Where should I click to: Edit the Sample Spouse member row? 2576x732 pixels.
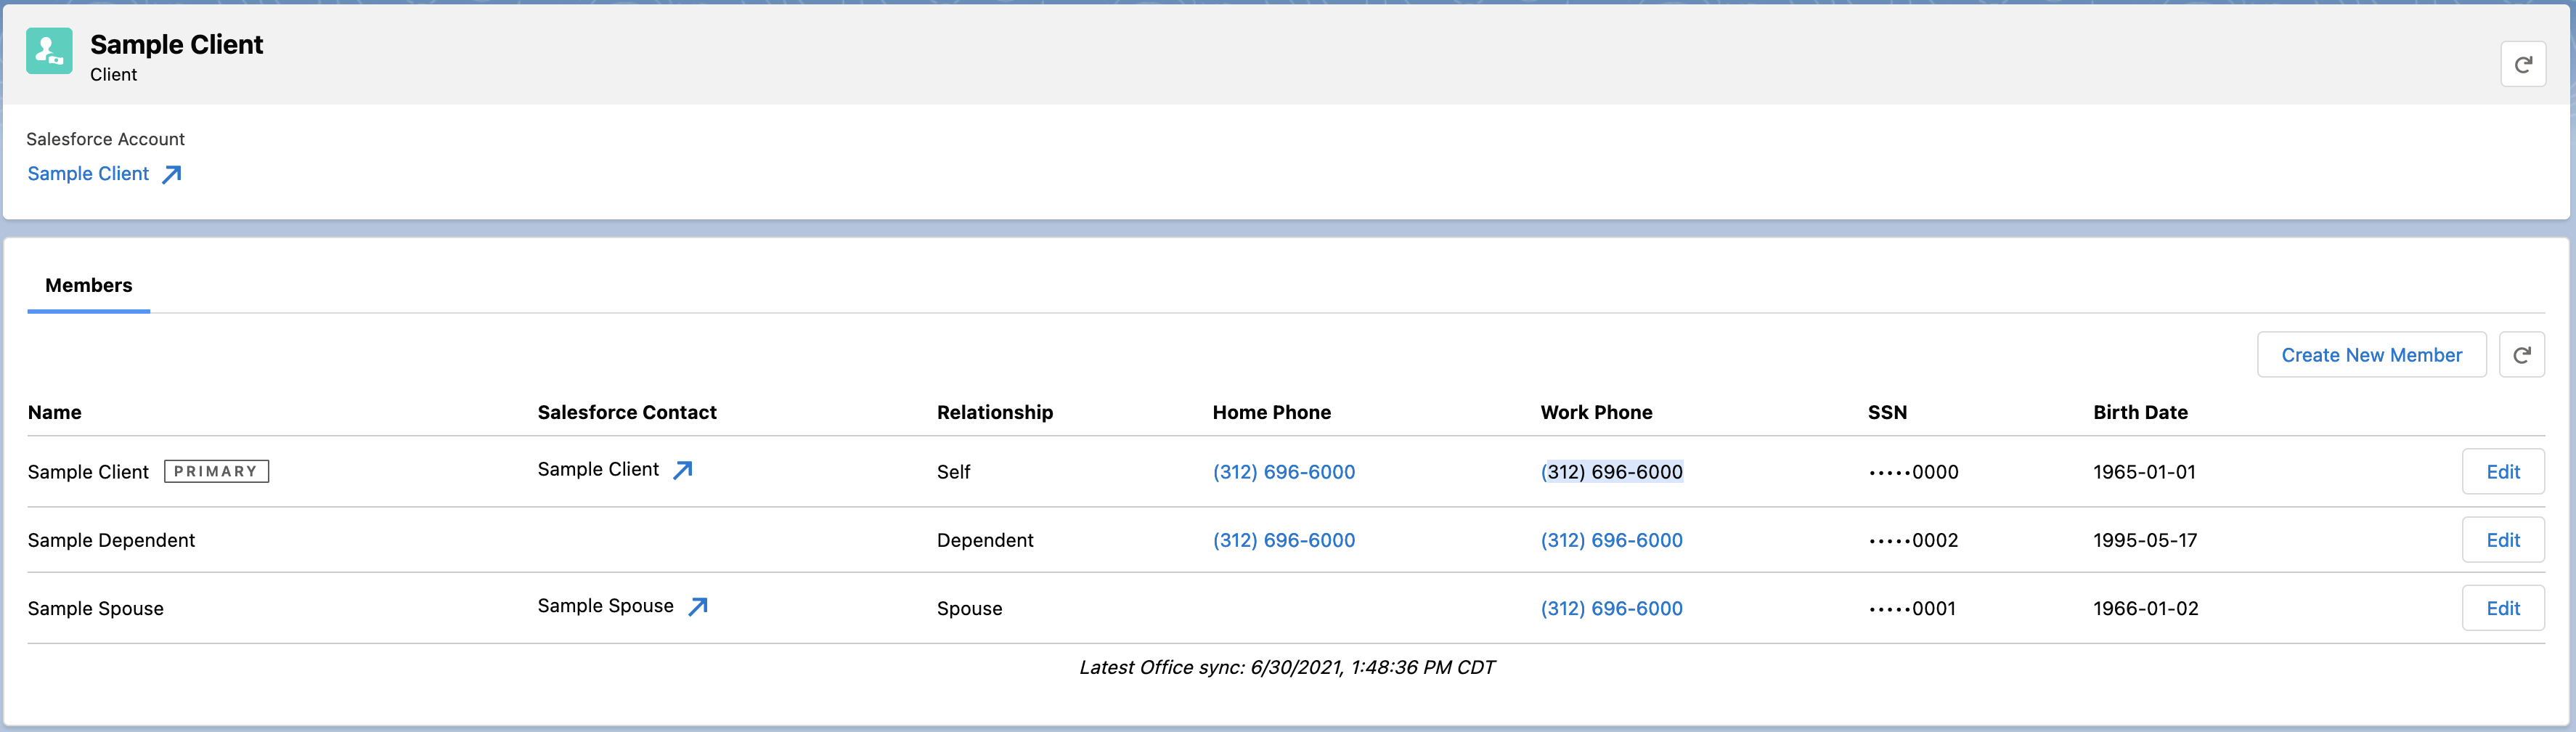[x=2502, y=608]
